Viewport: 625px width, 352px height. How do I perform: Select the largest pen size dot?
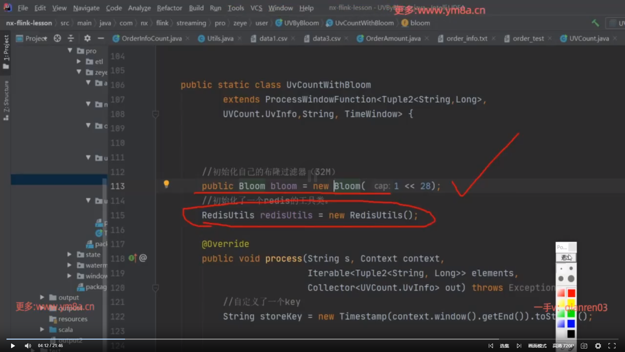click(571, 279)
